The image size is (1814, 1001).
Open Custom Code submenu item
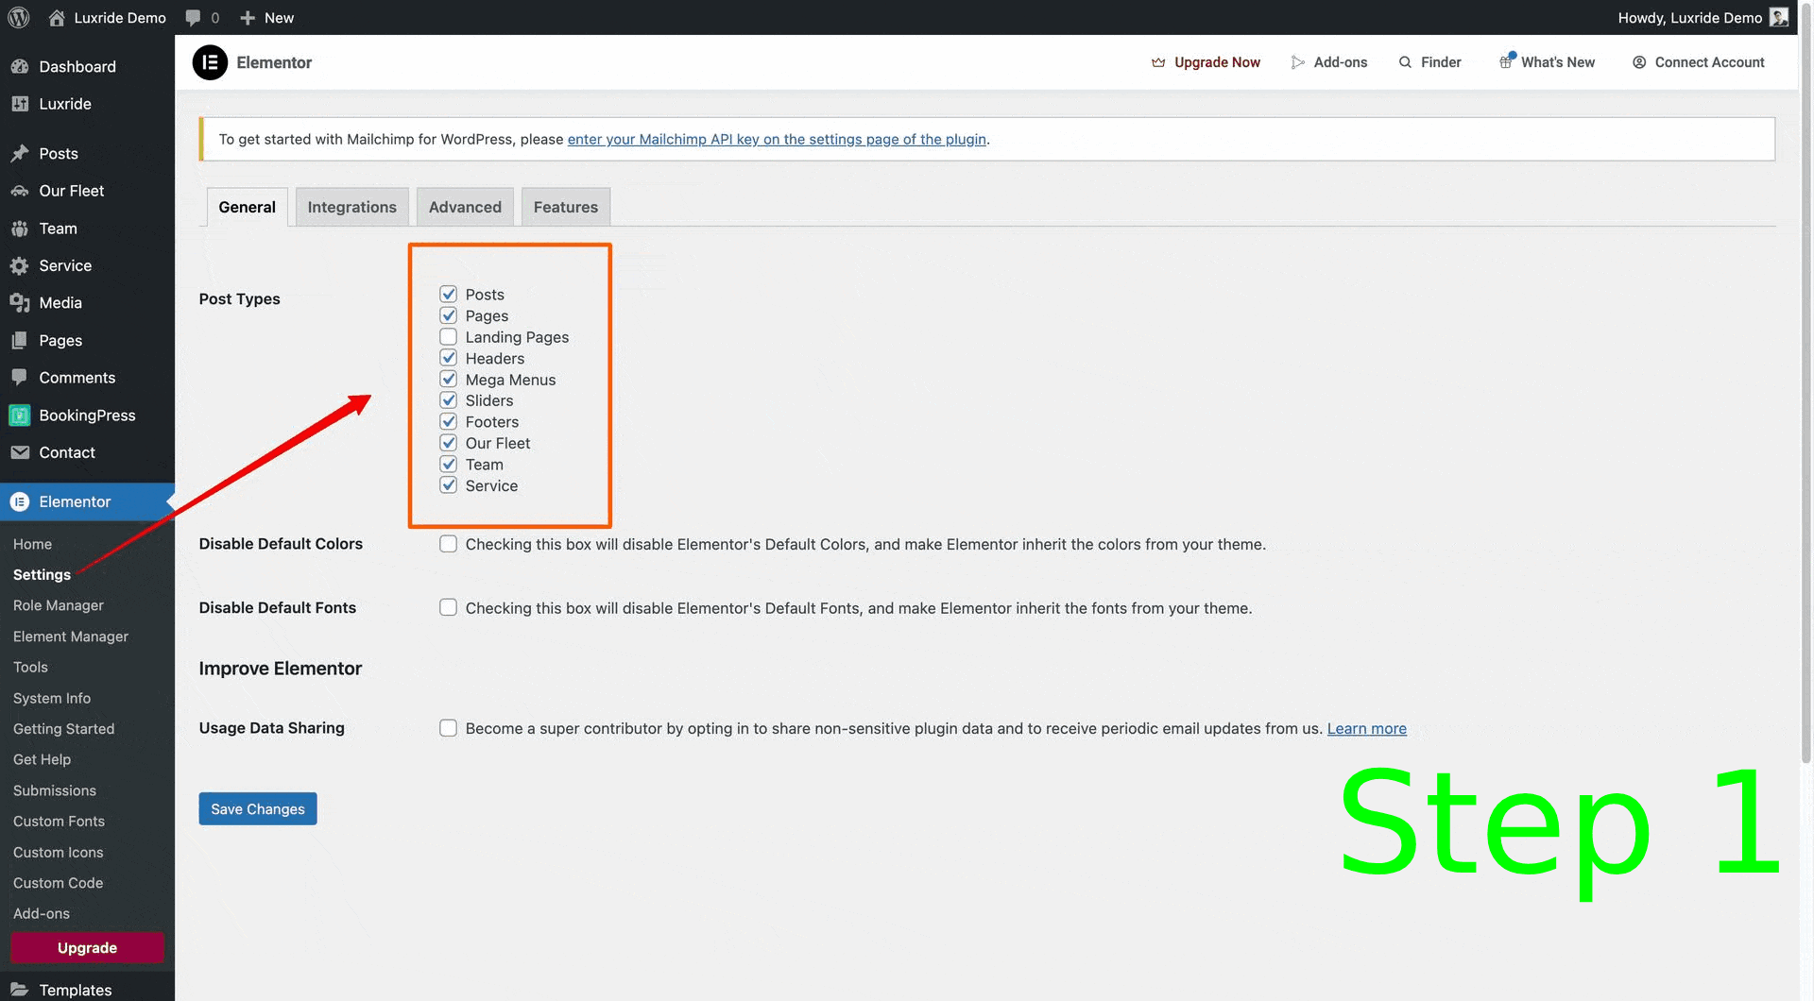58,883
